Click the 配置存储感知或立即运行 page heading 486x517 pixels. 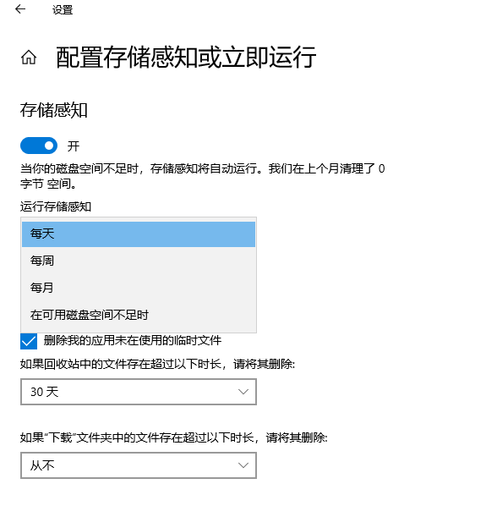186,58
